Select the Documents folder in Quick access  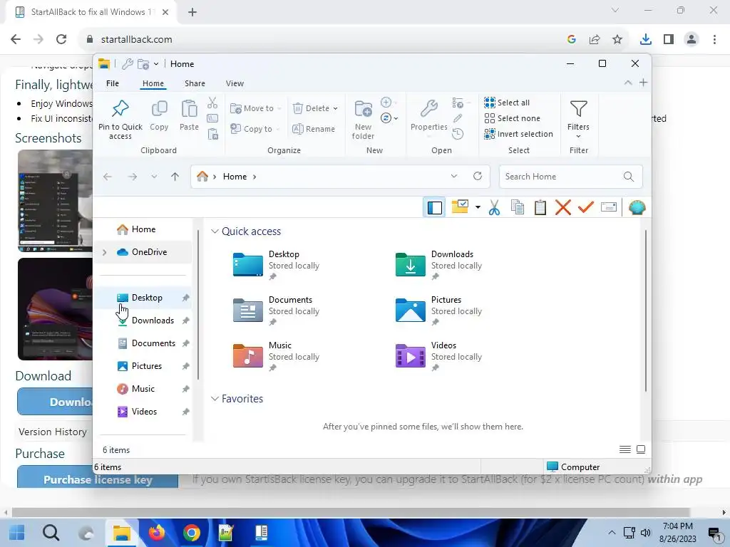[x=277, y=311]
